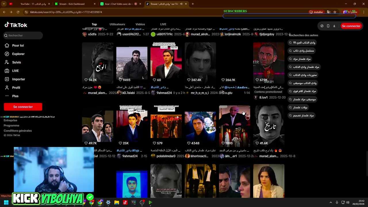The image size is (368, 207).
Task: Show hidden system tray icons
Action: 331,202
